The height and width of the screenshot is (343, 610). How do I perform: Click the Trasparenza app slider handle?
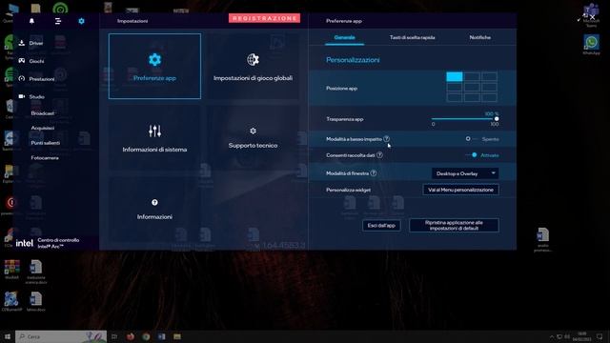pos(497,118)
